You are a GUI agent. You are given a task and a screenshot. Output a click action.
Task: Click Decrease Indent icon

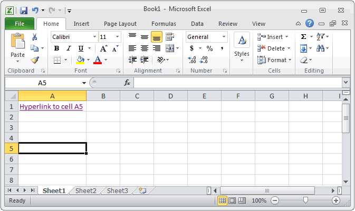click(132, 60)
